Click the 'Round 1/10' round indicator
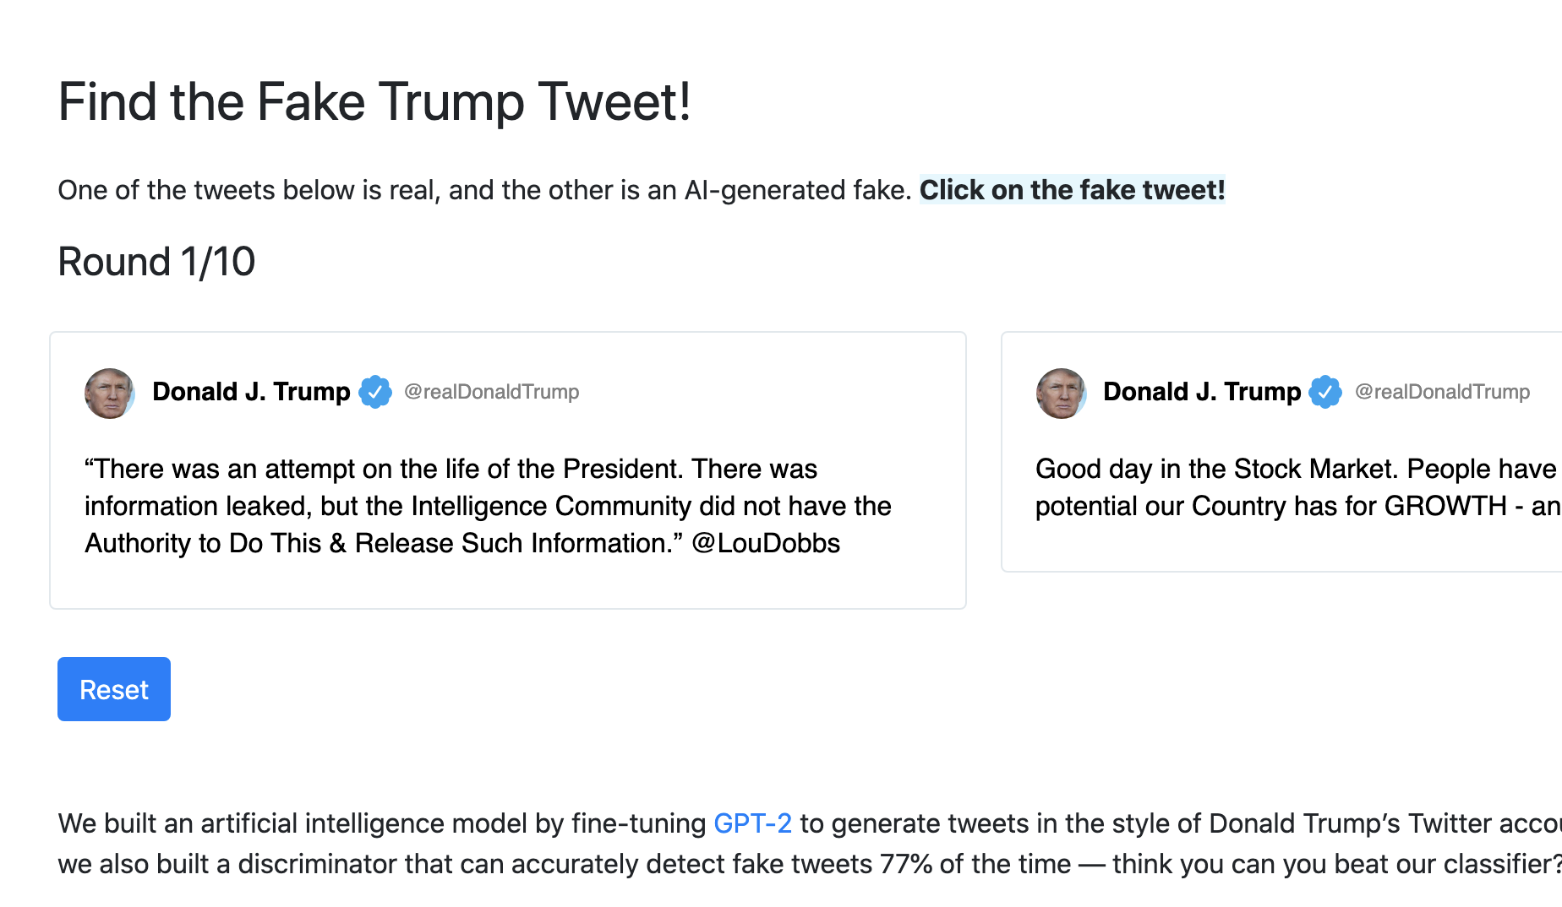The width and height of the screenshot is (1562, 907). [x=156, y=262]
